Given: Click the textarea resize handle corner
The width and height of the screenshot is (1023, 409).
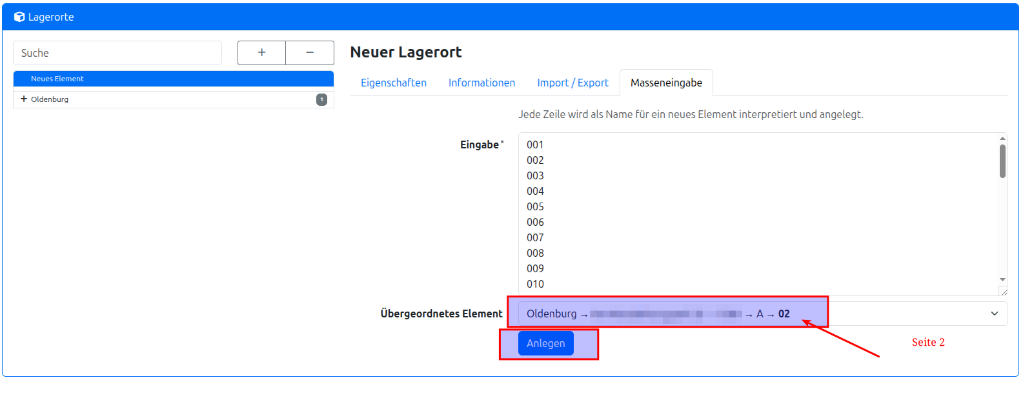Looking at the screenshot, I should (x=1004, y=292).
